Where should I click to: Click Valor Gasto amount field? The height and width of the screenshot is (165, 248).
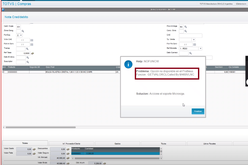pyautogui.click(x=24, y=149)
